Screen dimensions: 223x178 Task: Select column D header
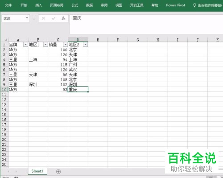tap(78, 40)
